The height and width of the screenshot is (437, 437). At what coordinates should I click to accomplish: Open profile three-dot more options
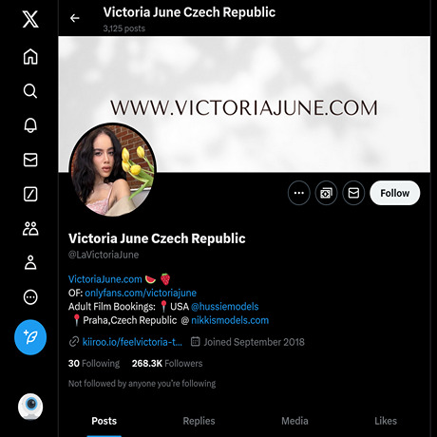(x=299, y=193)
